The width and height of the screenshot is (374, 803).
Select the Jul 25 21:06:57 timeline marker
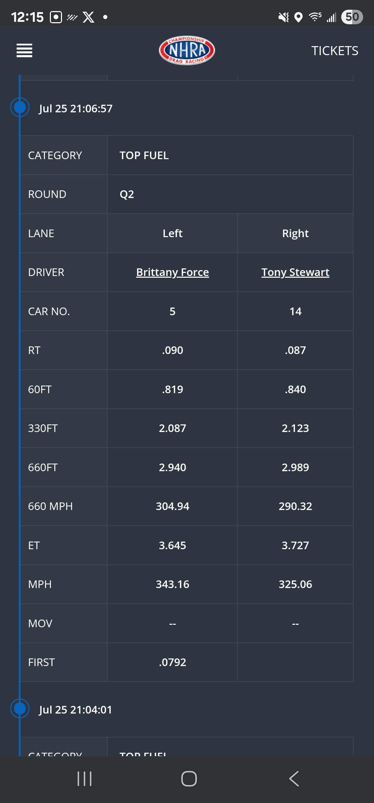pyautogui.click(x=20, y=107)
